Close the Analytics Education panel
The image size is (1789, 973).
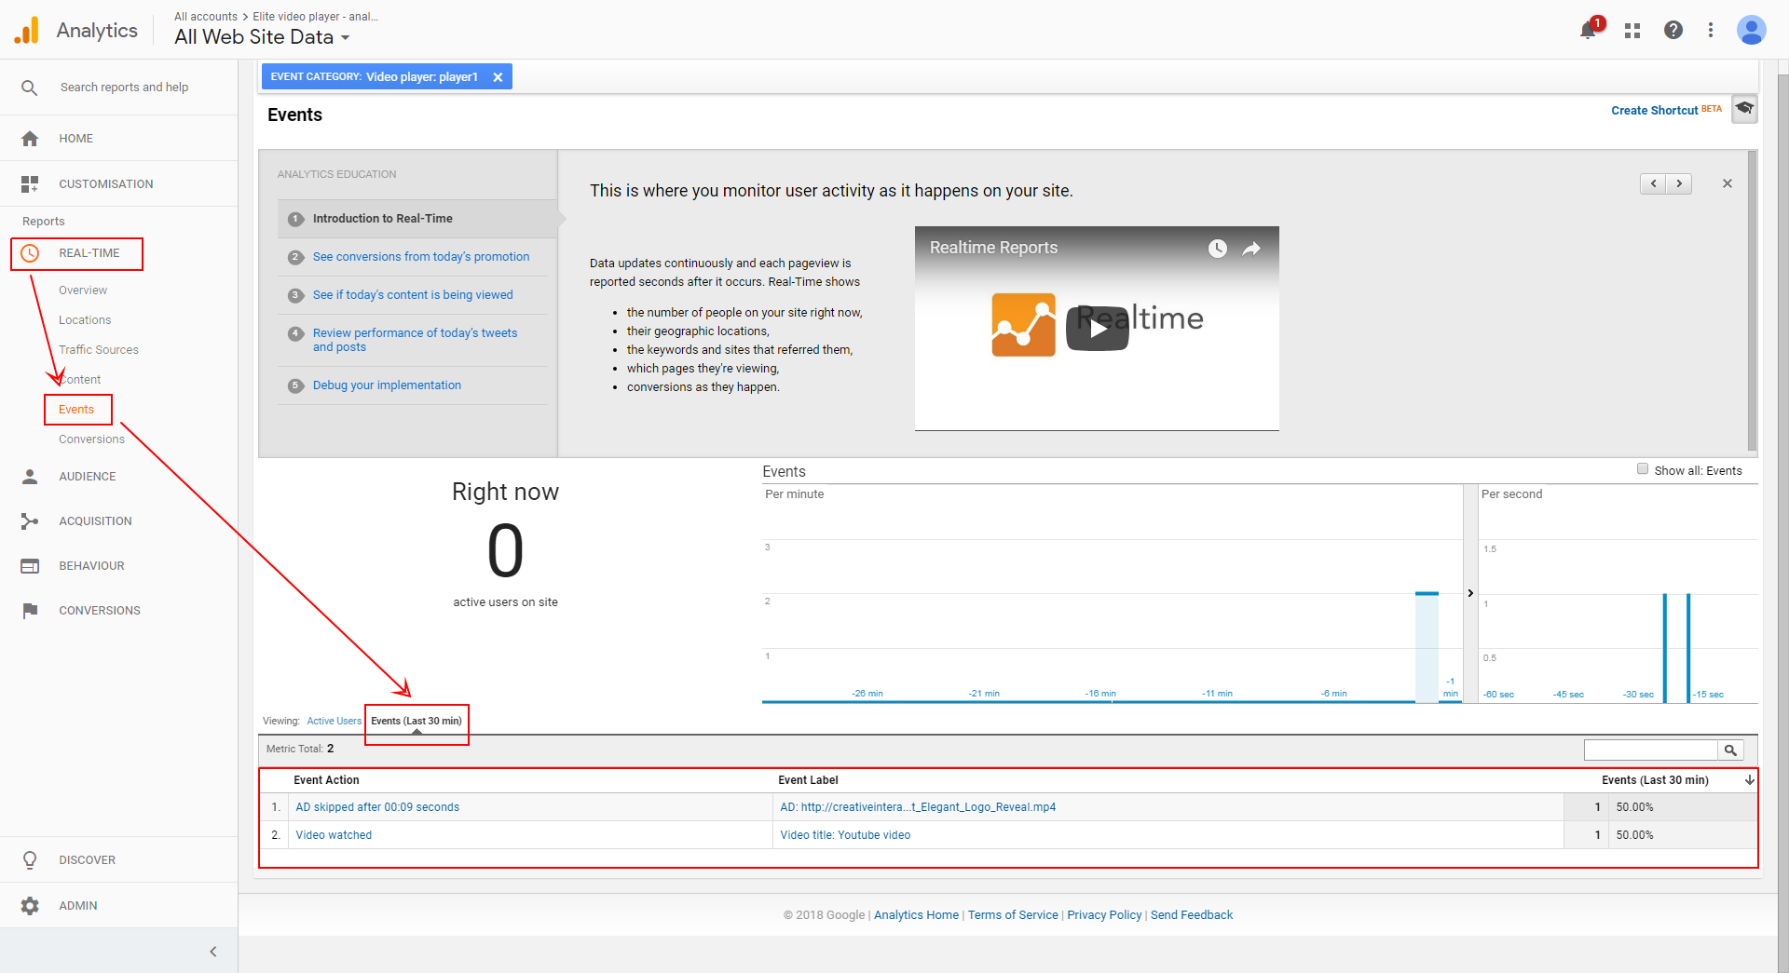point(1728,183)
